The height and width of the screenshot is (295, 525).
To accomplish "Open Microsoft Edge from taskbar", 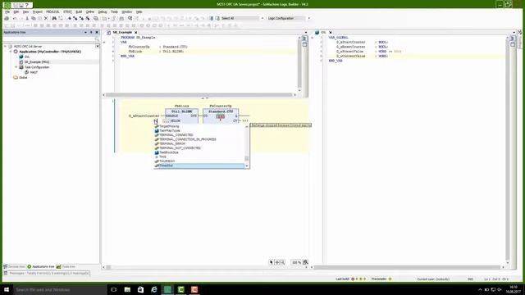I will pos(154,289).
